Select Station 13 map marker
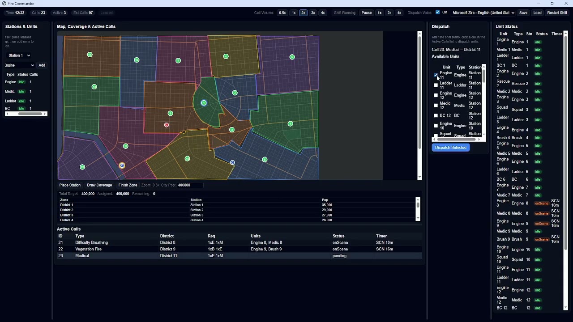 point(94,87)
